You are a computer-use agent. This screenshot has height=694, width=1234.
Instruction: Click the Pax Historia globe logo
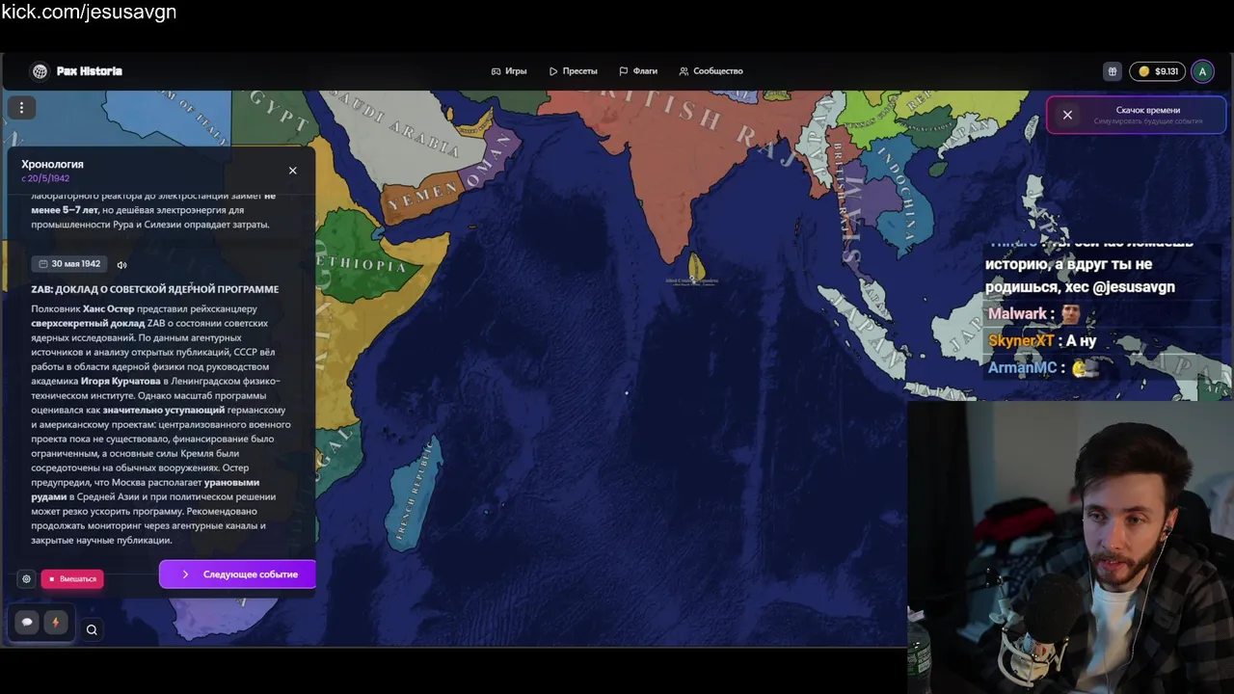point(40,71)
